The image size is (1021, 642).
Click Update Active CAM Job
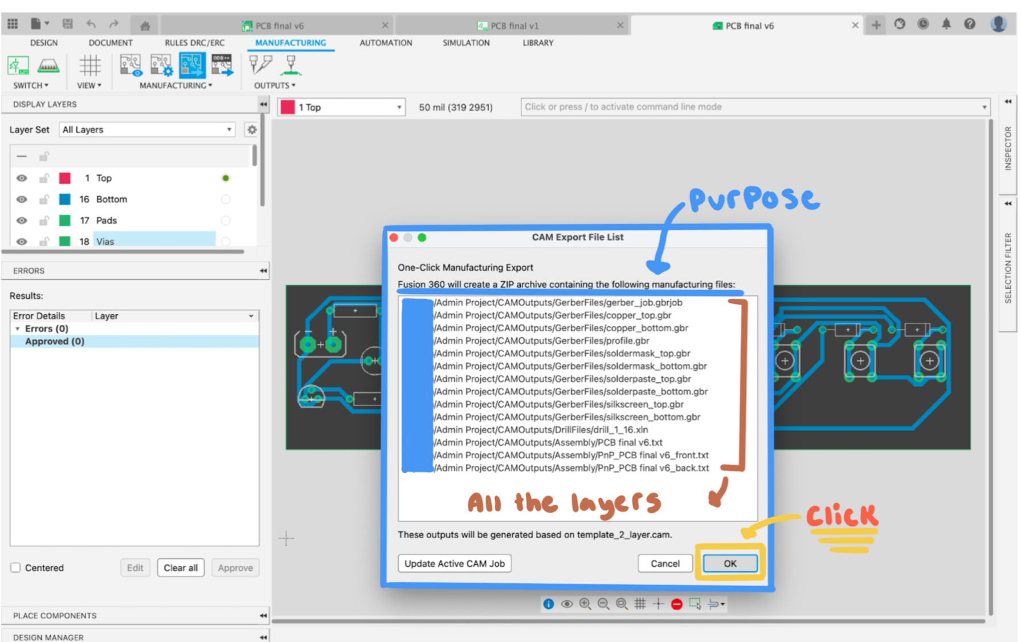[x=454, y=563]
